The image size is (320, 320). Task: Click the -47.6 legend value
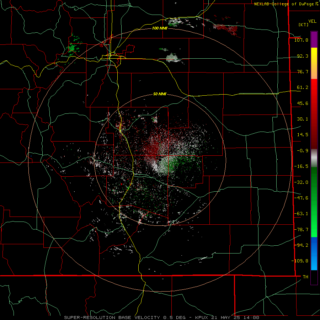pyautogui.click(x=301, y=198)
